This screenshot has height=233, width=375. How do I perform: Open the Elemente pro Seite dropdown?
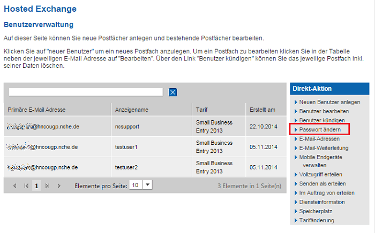pyautogui.click(x=148, y=185)
